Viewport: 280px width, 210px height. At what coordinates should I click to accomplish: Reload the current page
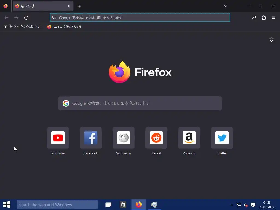click(x=26, y=18)
